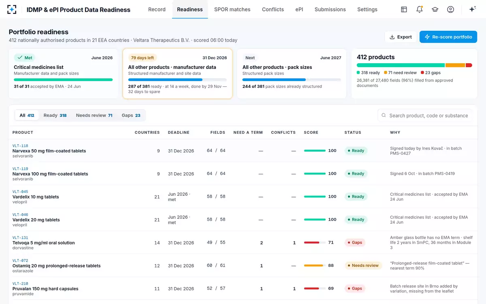Switch to the Readiness tab
The image size is (486, 304).
click(190, 9)
